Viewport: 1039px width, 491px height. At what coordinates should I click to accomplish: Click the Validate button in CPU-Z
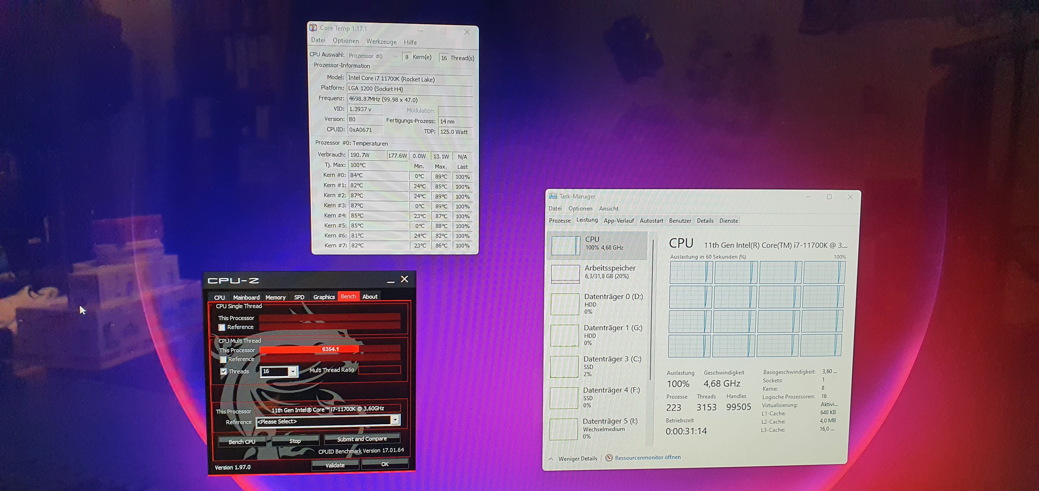(x=335, y=465)
